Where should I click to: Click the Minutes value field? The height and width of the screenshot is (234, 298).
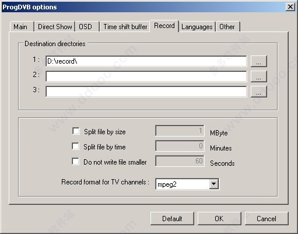[180, 146]
